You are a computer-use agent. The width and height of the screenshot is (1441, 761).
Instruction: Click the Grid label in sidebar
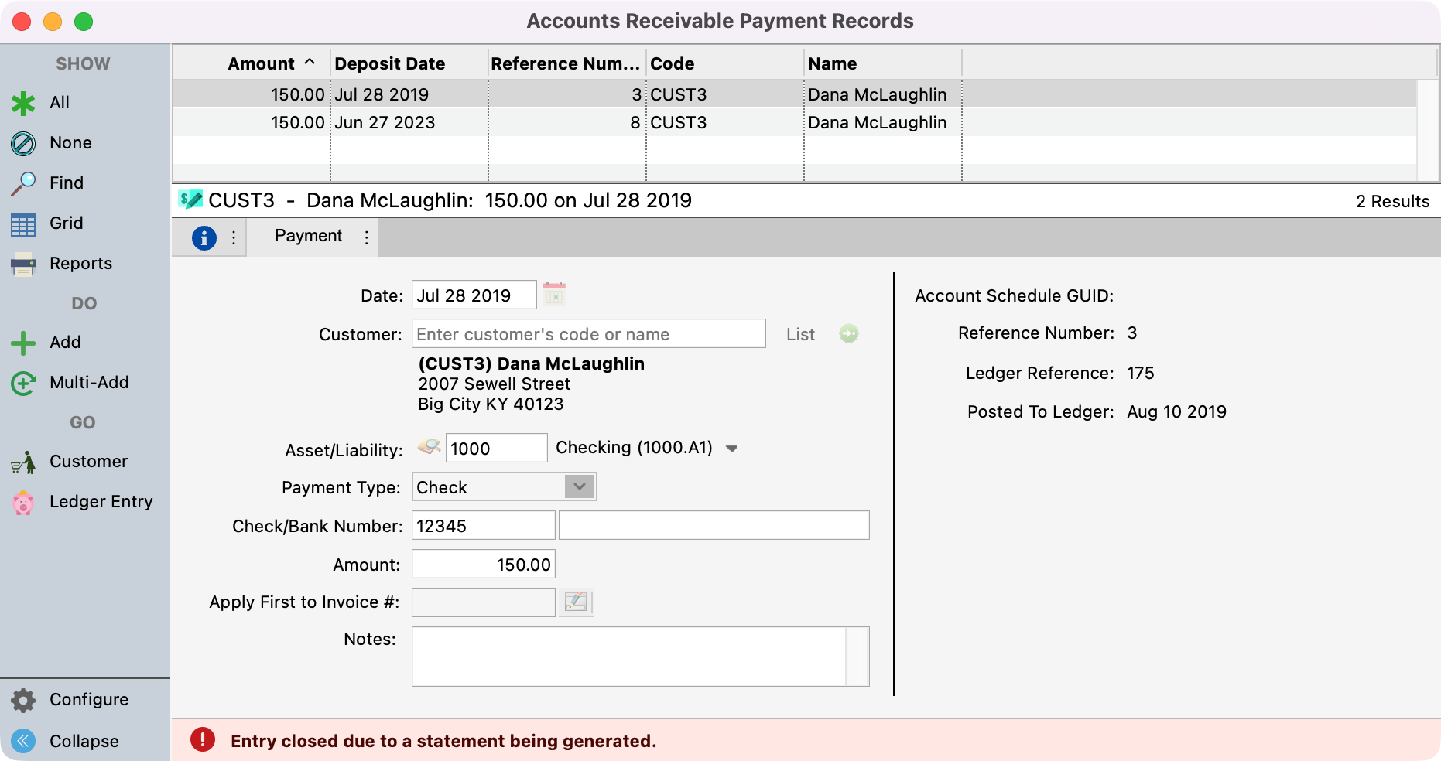tap(66, 224)
